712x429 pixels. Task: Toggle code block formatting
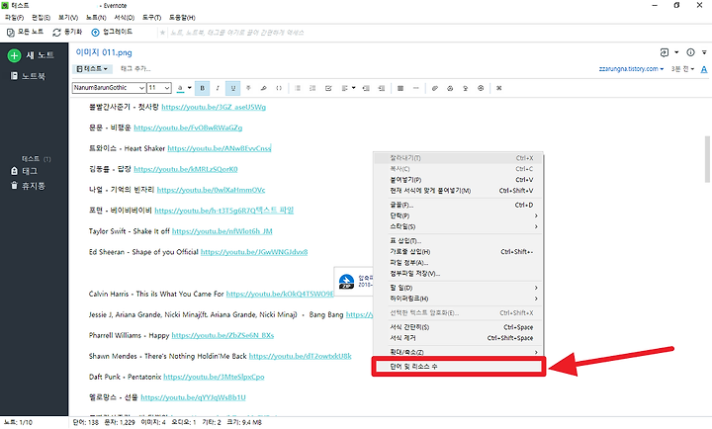click(279, 88)
